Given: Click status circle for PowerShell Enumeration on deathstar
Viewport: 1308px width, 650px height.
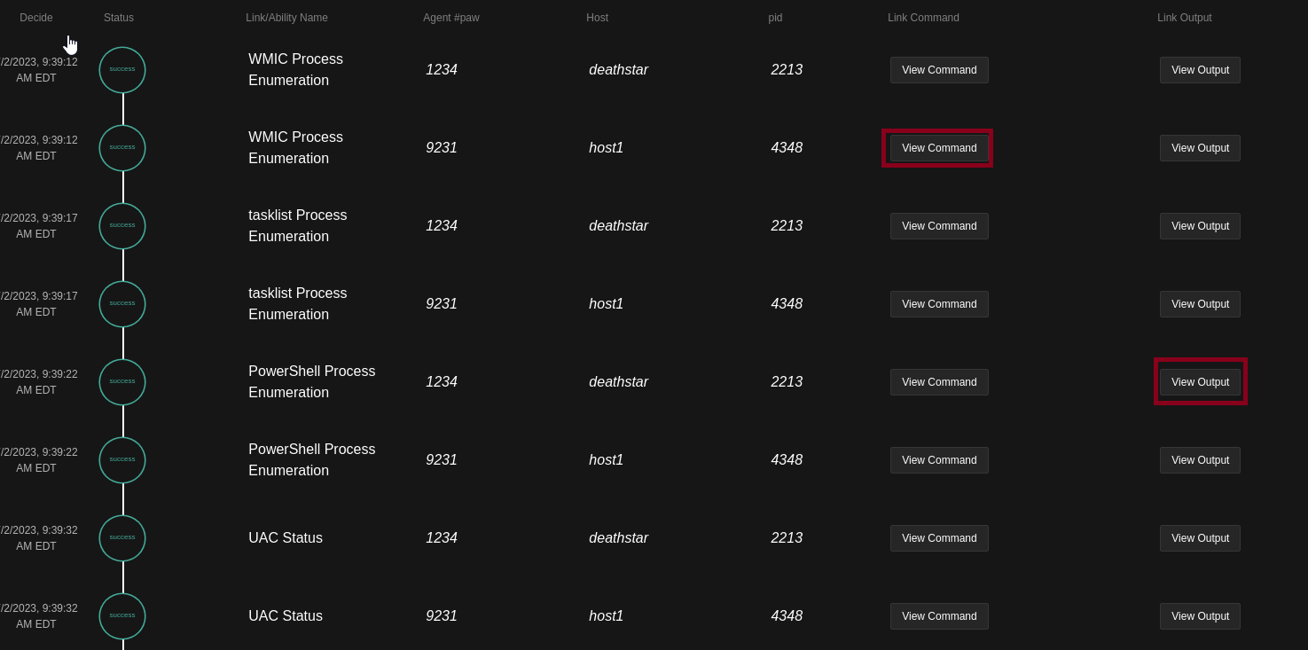Looking at the screenshot, I should [x=122, y=382].
